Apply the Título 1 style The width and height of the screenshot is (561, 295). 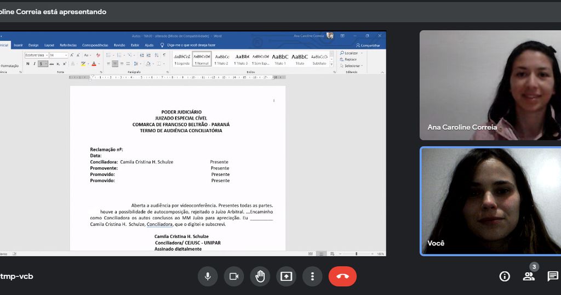[x=280, y=59]
